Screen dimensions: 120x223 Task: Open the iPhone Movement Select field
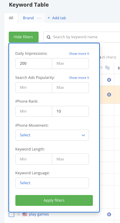pos(52,135)
